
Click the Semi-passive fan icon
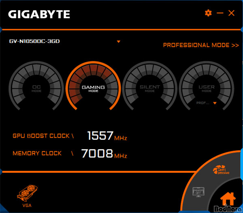[221, 170]
